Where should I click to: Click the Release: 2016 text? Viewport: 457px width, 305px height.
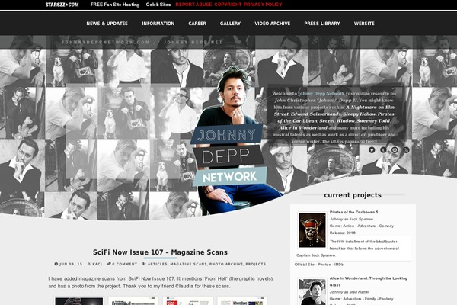pos(343,233)
